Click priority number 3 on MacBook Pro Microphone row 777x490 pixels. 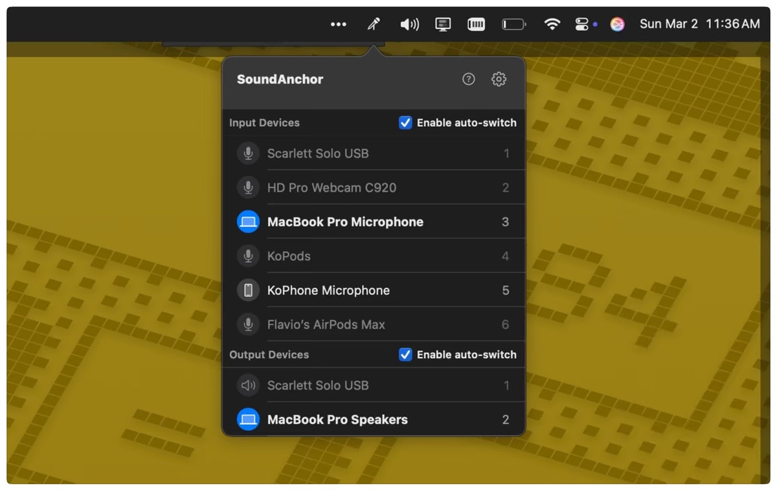click(x=506, y=222)
